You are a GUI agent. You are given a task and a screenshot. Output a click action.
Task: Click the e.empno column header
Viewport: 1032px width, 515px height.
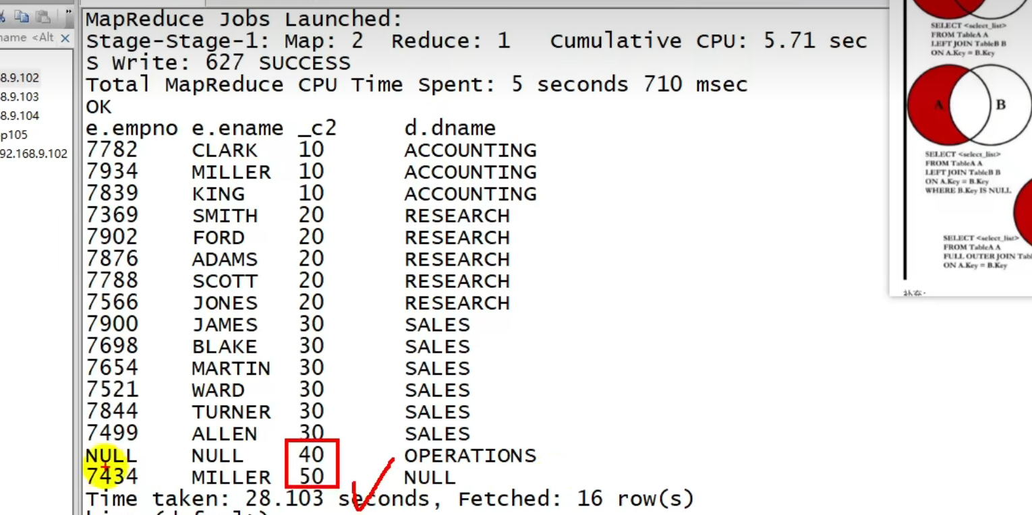pyautogui.click(x=132, y=128)
